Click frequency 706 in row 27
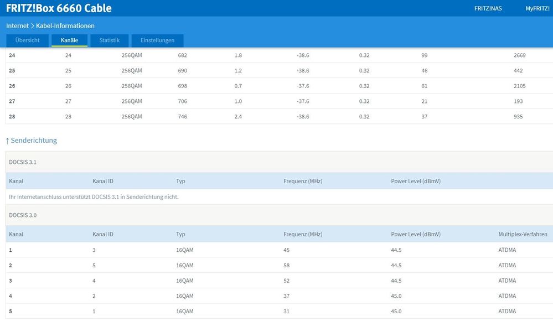 [x=182, y=101]
